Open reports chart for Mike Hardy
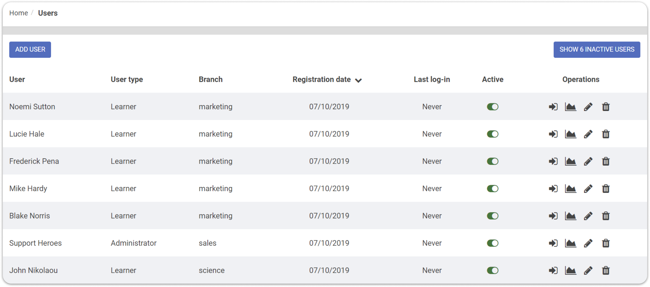Screen dimensions: 650x287 (570, 189)
